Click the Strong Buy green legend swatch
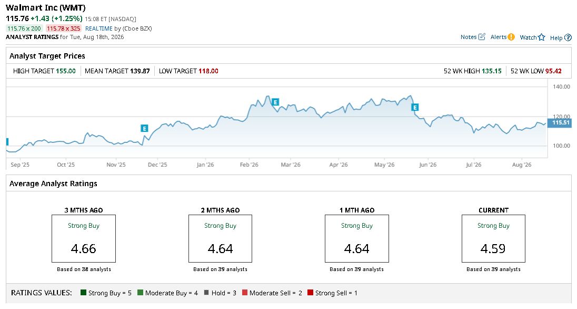 coord(84,293)
